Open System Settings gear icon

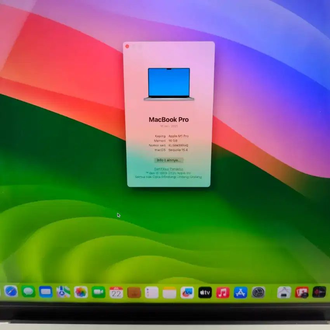258,293
